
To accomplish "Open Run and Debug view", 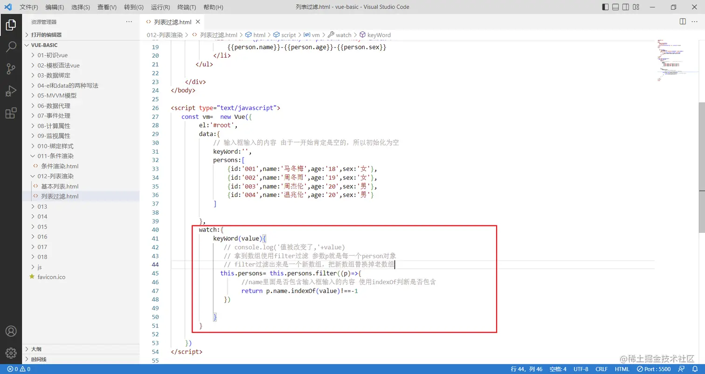I will (11, 91).
